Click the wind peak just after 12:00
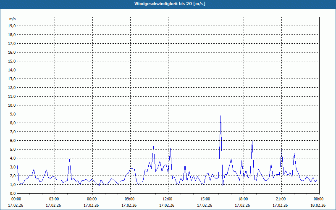This screenshot has height=210, width=336. point(170,149)
